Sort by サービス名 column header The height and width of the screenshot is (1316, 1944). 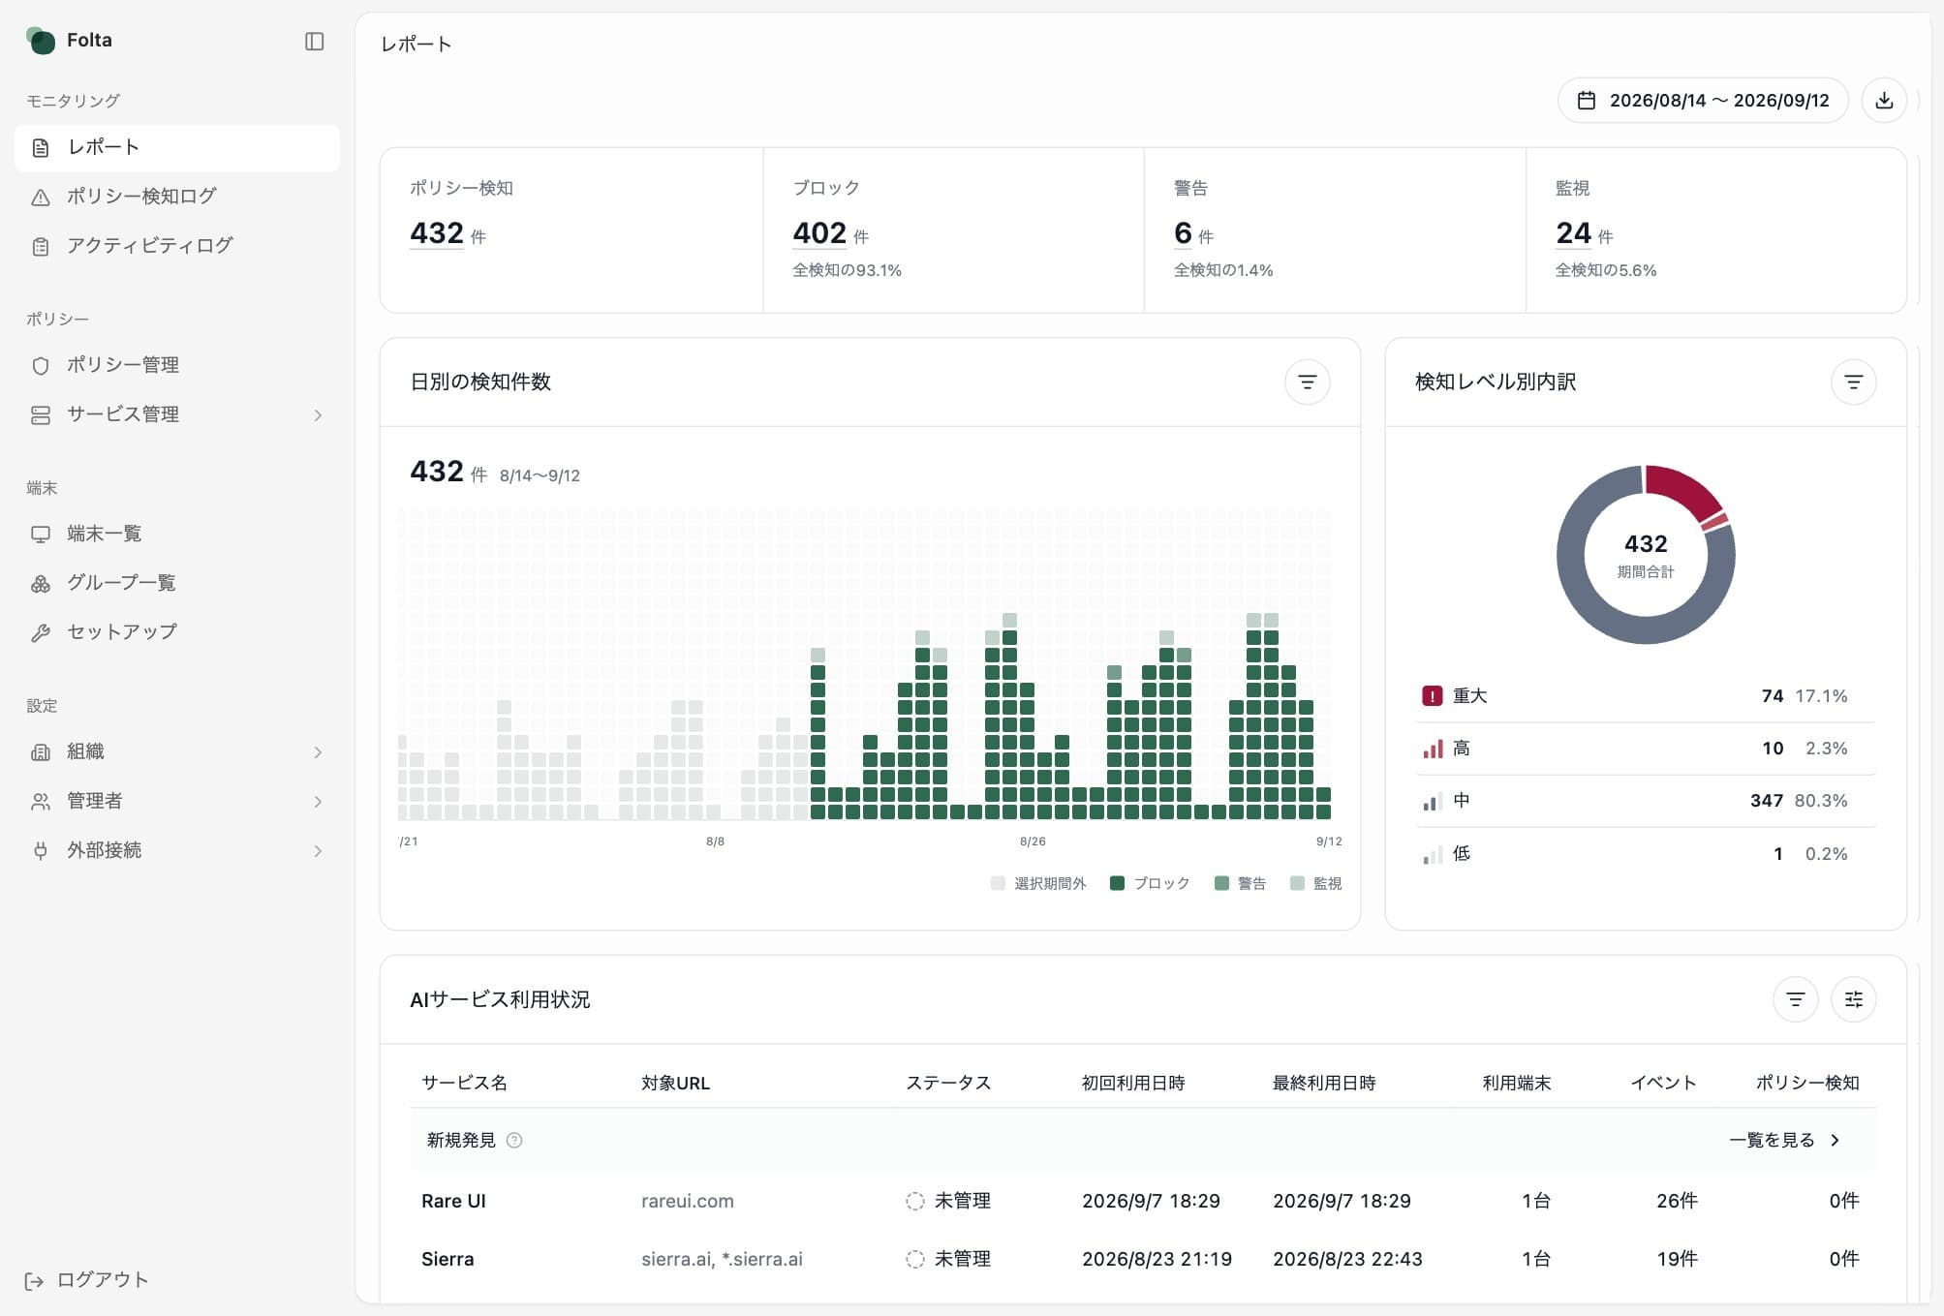pyautogui.click(x=464, y=1084)
